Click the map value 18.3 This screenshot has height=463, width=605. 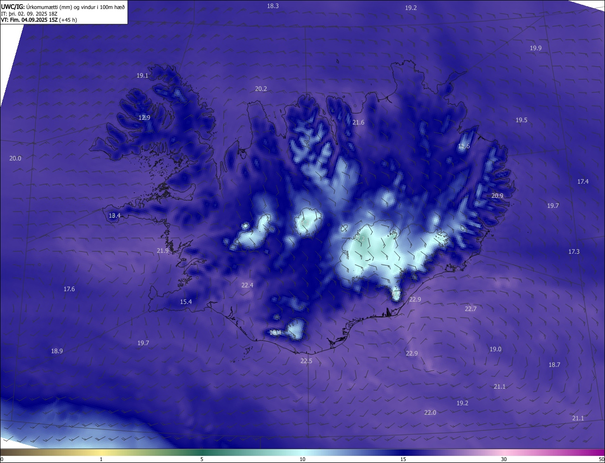[273, 6]
